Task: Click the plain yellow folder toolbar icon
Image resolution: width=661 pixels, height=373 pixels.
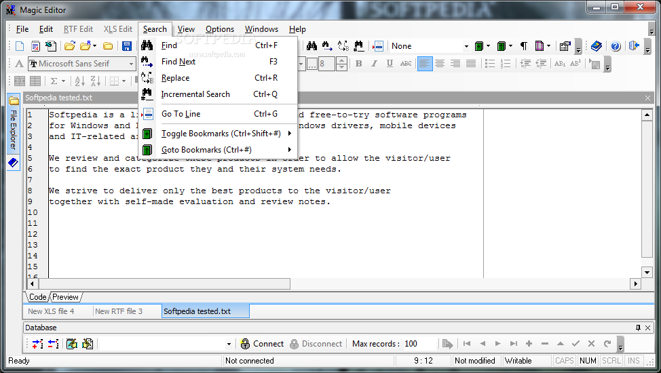Action: [x=108, y=46]
